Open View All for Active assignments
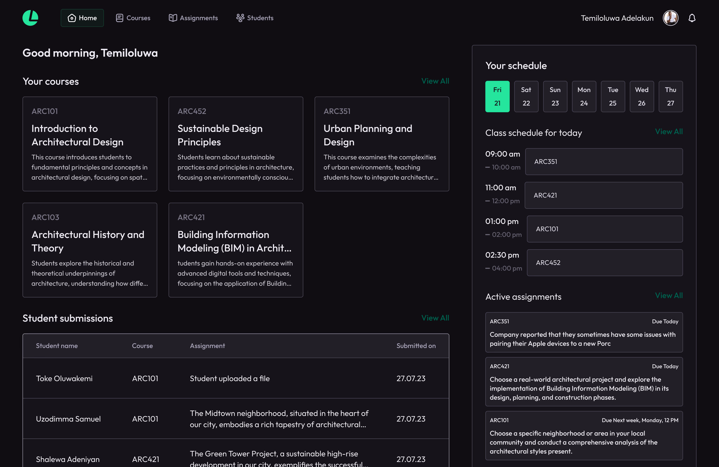Screen dimensions: 719x467 click(x=669, y=295)
